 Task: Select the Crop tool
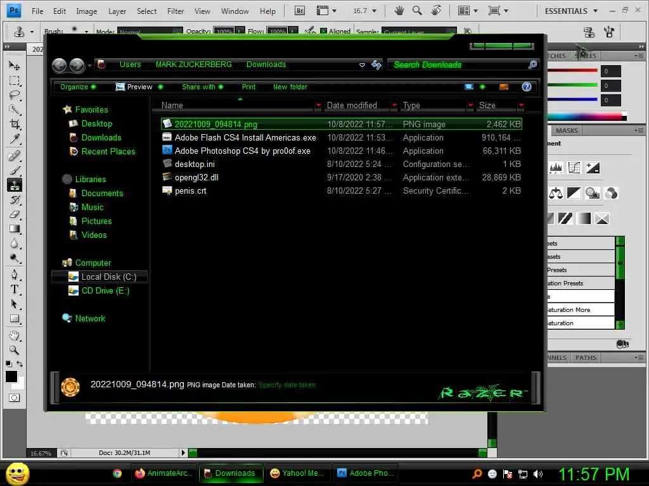[x=14, y=124]
